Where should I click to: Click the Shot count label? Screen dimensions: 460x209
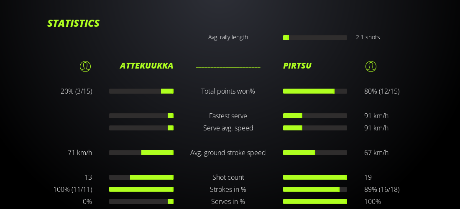coord(228,177)
